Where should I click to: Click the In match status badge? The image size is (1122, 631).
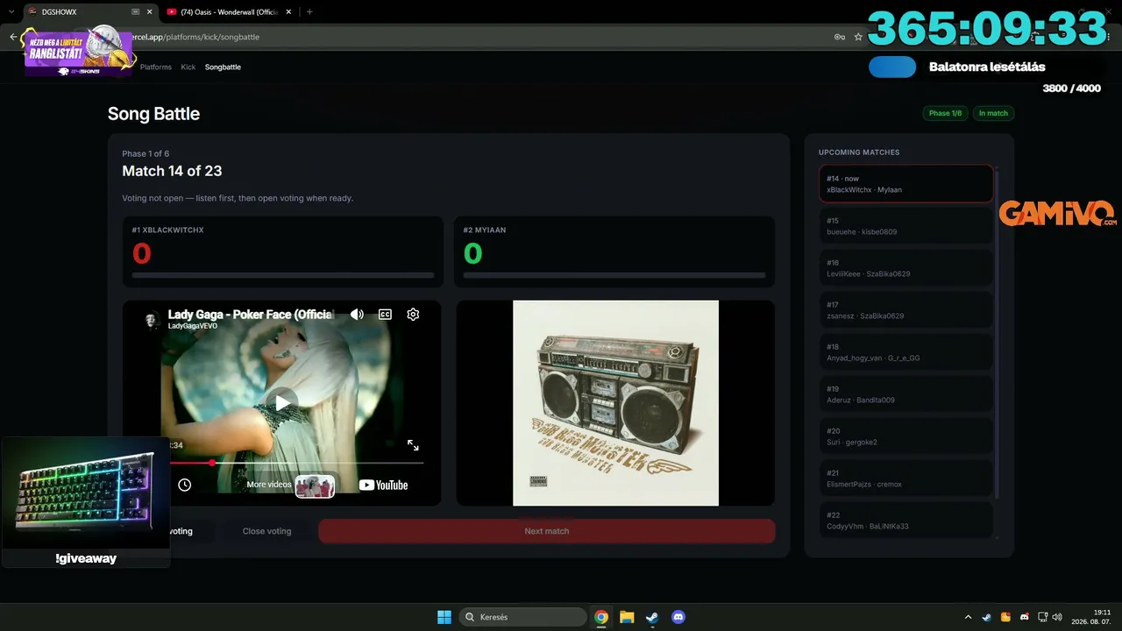tap(993, 113)
